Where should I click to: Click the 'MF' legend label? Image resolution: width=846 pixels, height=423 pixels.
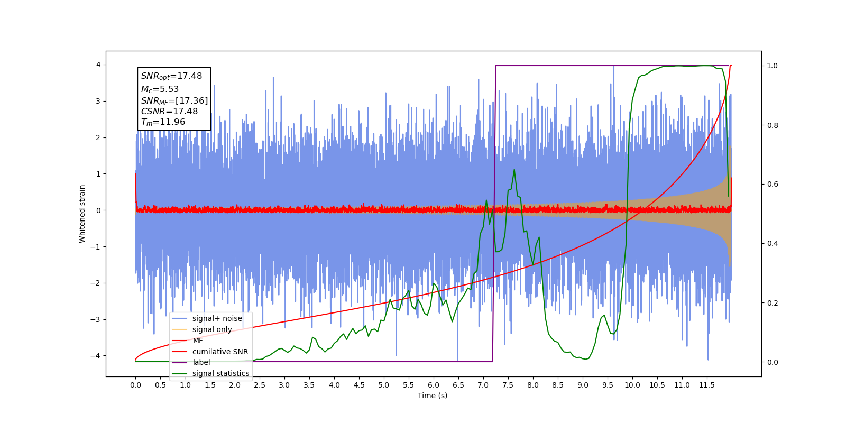[198, 341]
